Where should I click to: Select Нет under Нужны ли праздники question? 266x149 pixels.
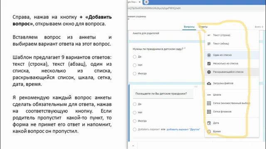point(135,65)
